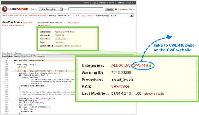Image resolution: width=199 pixels, height=115 pixels.
Task: Click the CWE:416 link in the enlarged callout
Action: pos(140,65)
